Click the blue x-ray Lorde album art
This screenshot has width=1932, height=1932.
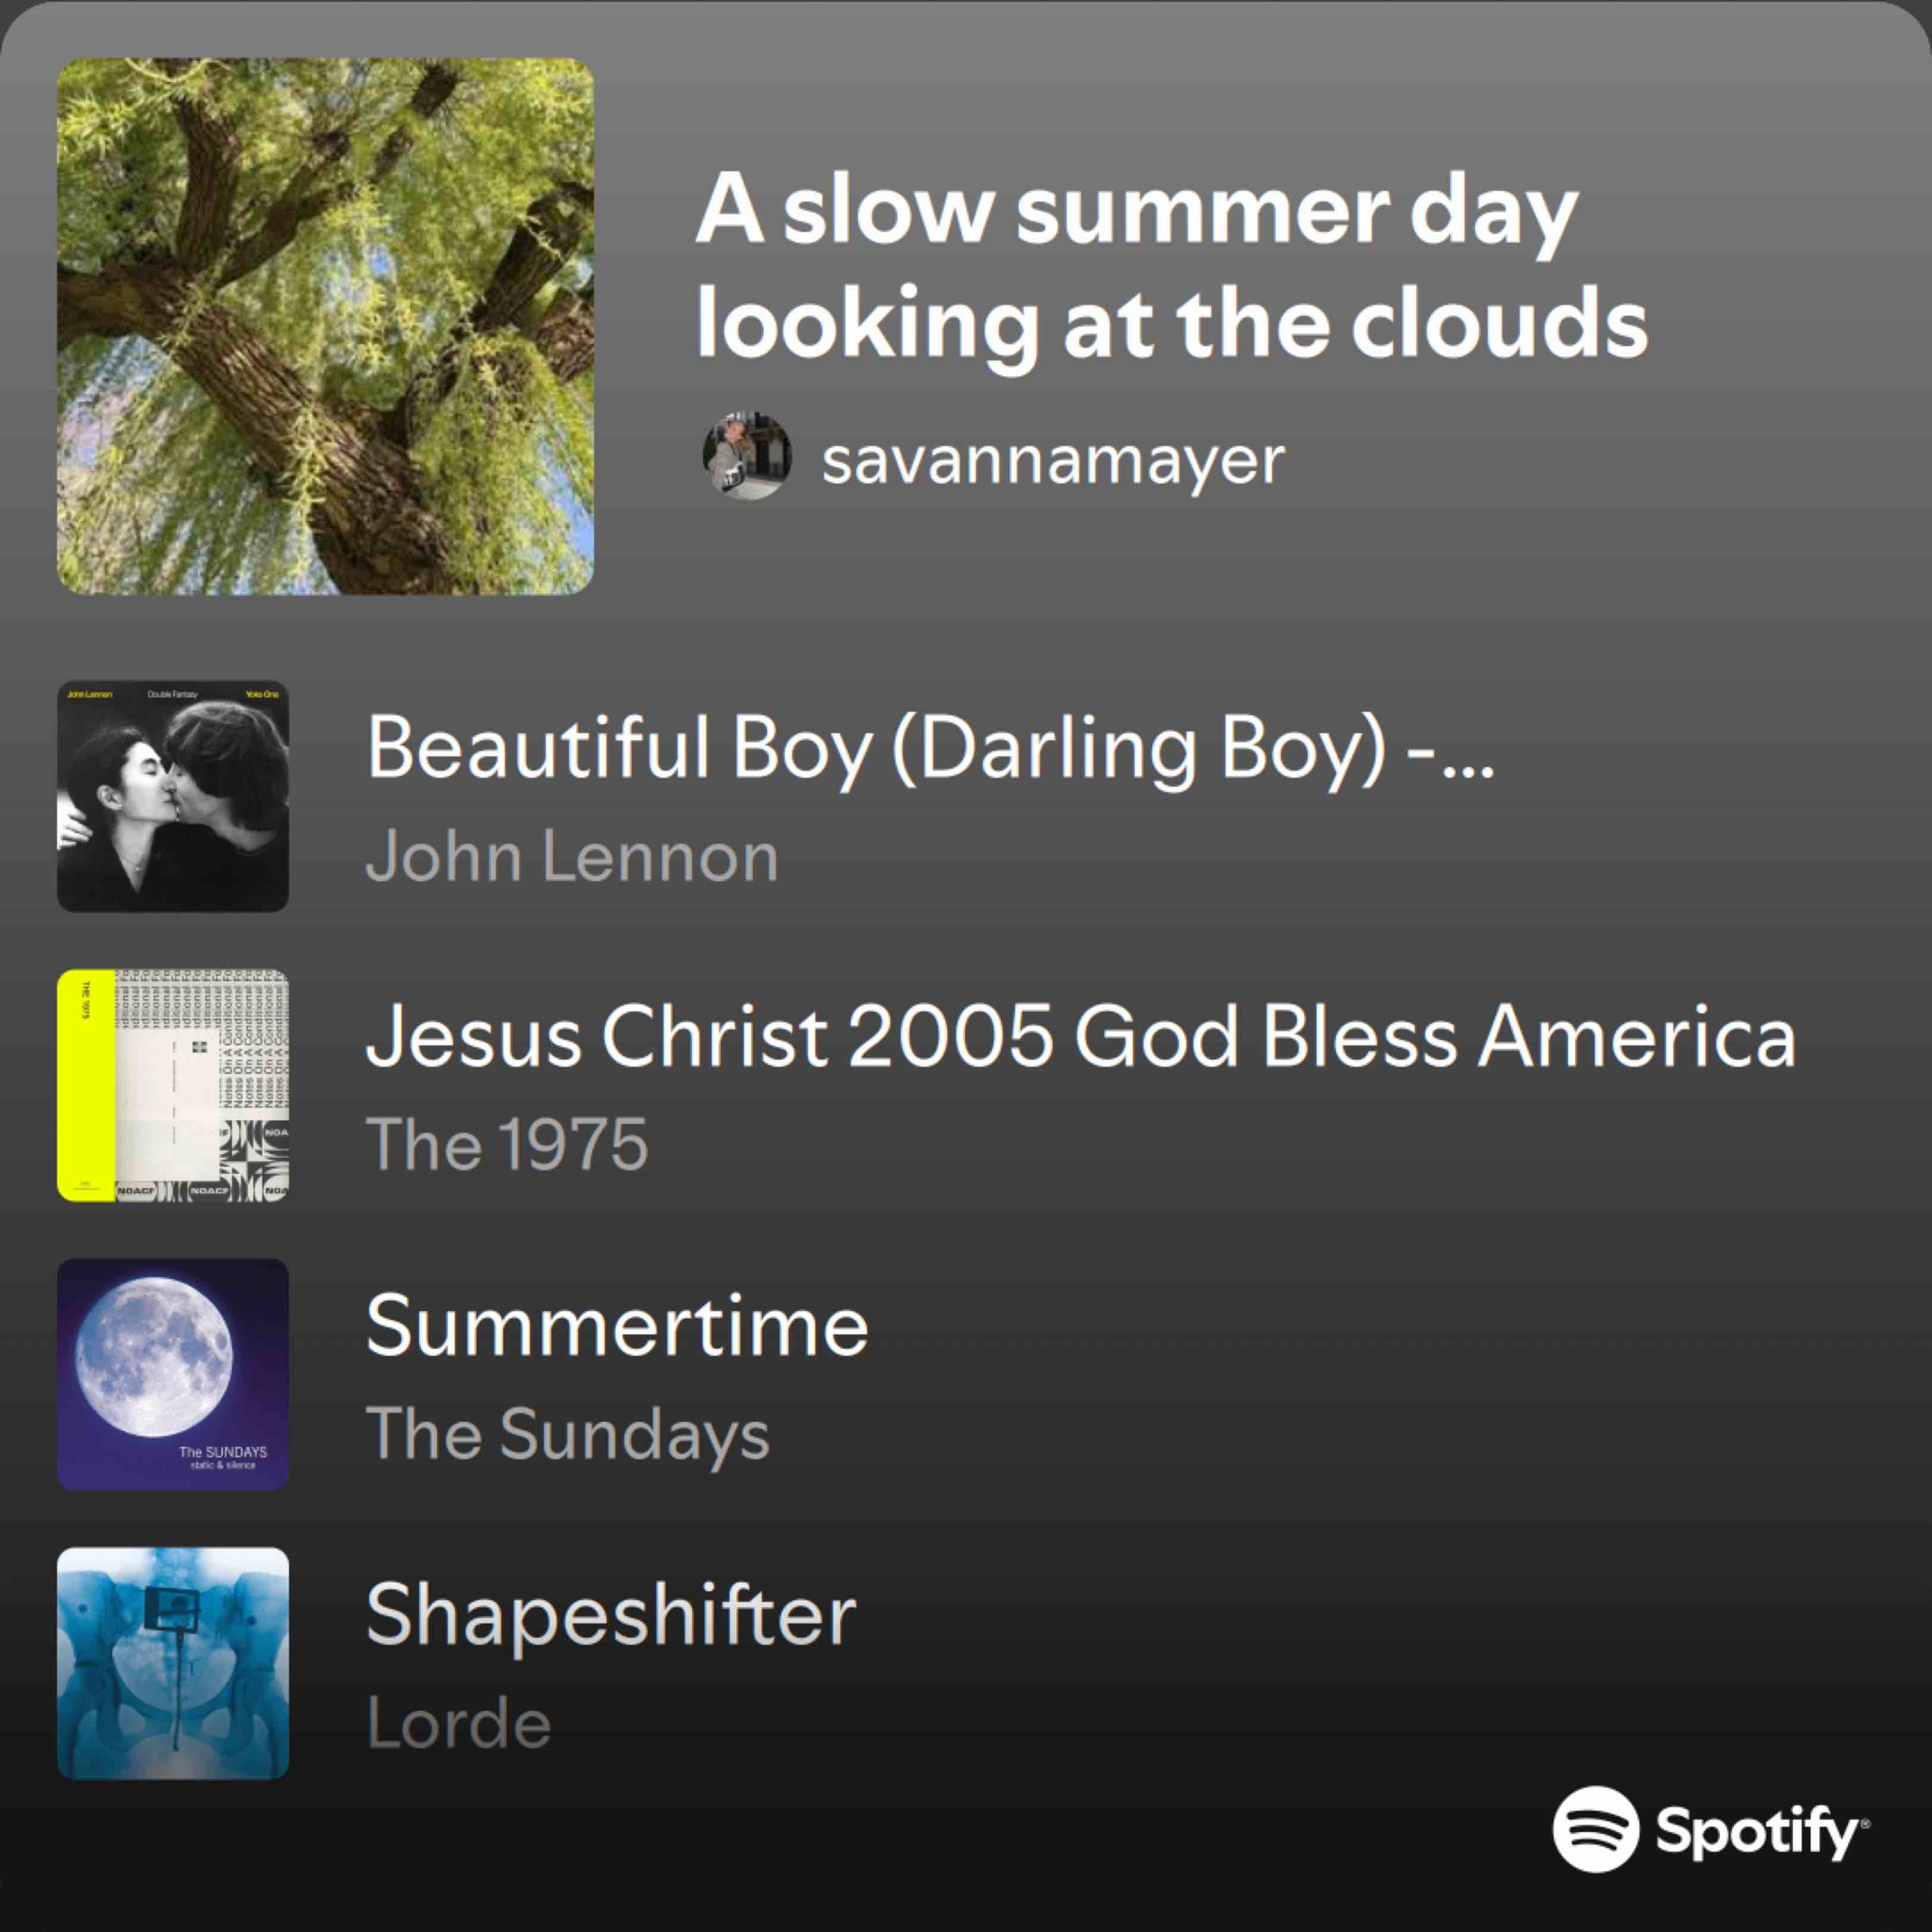point(173,1663)
